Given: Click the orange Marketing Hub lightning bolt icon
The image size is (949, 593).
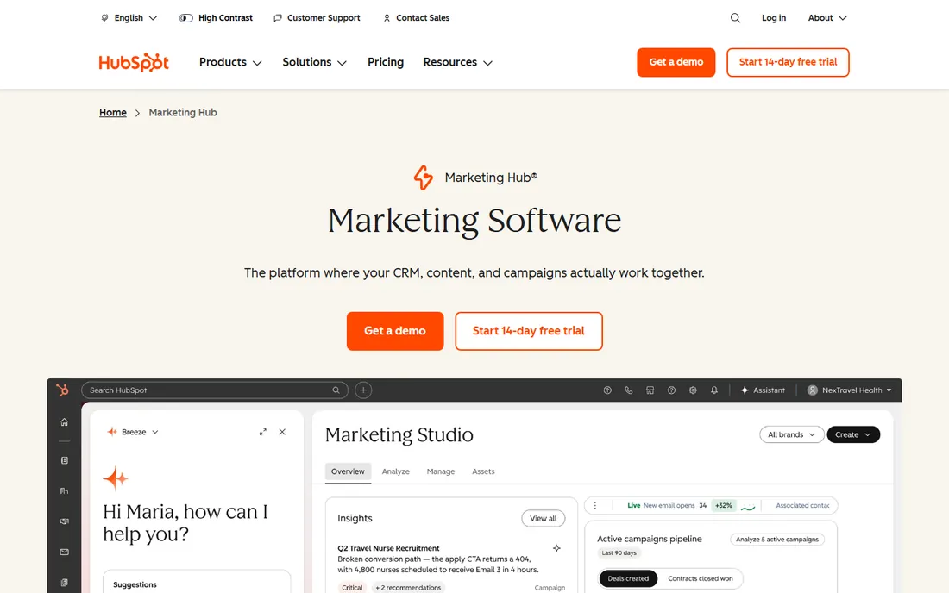Looking at the screenshot, I should coord(423,178).
